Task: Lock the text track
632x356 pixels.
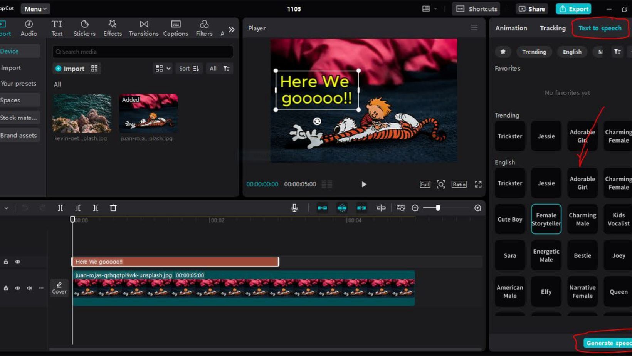Action: pyautogui.click(x=6, y=262)
